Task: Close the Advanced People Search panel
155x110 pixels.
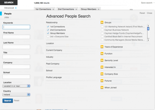Action: click(149, 13)
